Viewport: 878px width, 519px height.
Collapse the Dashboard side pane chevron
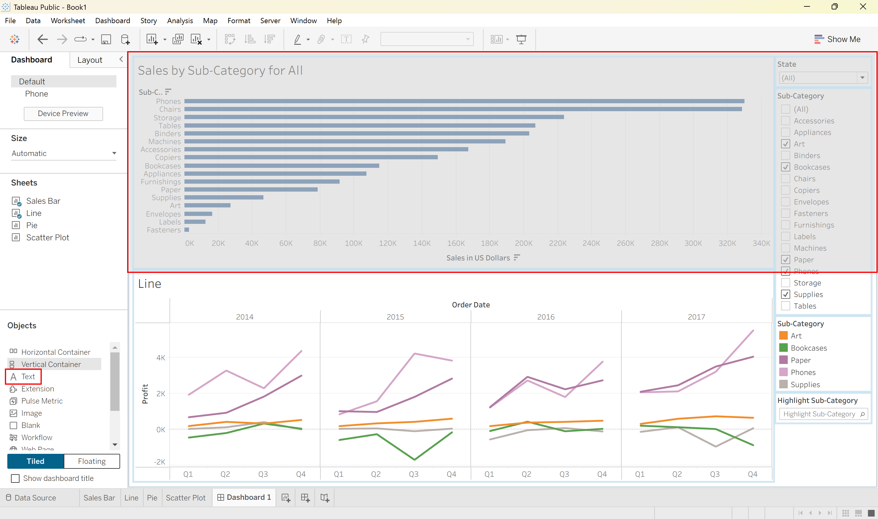121,59
